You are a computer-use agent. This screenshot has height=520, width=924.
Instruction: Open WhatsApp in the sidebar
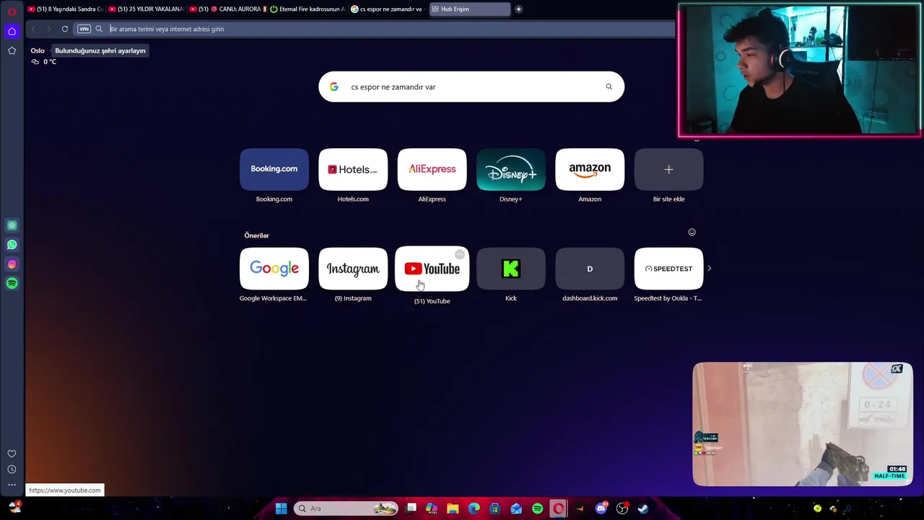(x=12, y=245)
